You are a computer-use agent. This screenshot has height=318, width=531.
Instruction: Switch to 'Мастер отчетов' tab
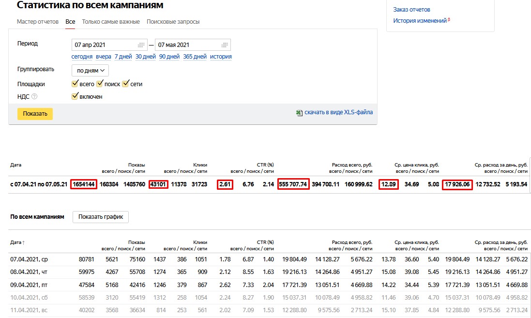[x=38, y=22]
